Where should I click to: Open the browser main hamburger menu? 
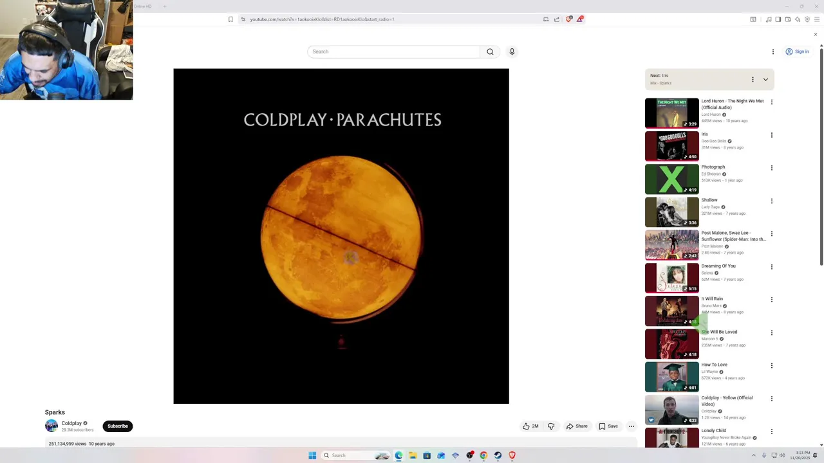pos(816,19)
